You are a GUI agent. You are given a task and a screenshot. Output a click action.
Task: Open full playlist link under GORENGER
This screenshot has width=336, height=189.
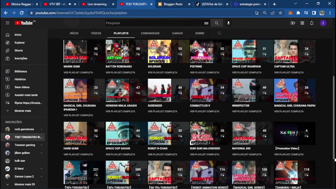click(162, 111)
